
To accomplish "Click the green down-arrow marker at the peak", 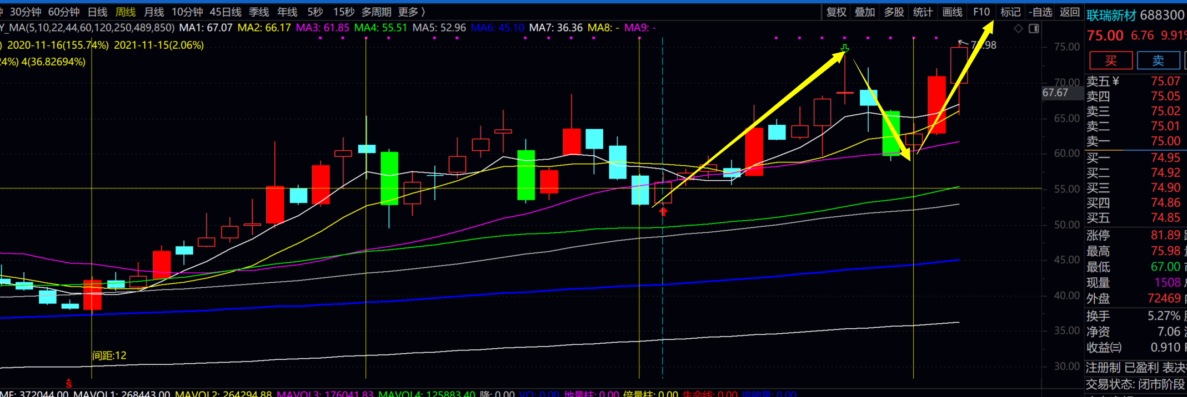I will click(844, 49).
